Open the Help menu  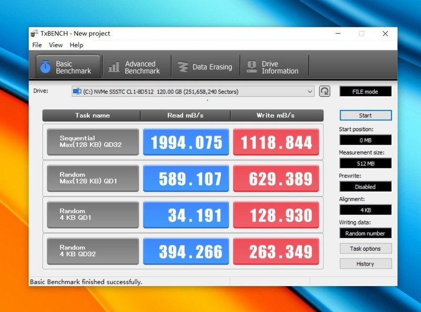76,45
